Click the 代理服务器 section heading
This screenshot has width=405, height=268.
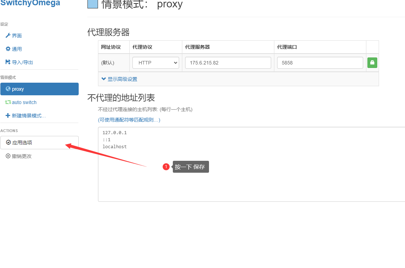click(x=109, y=32)
